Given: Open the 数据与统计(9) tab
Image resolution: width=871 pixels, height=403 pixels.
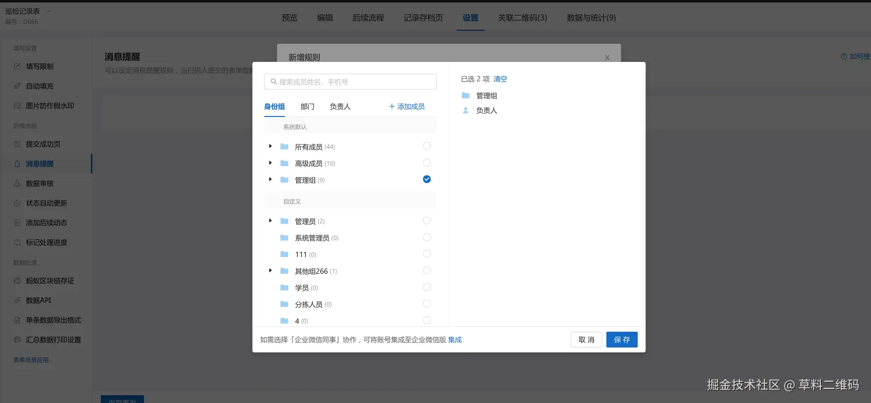Looking at the screenshot, I should pos(591,18).
